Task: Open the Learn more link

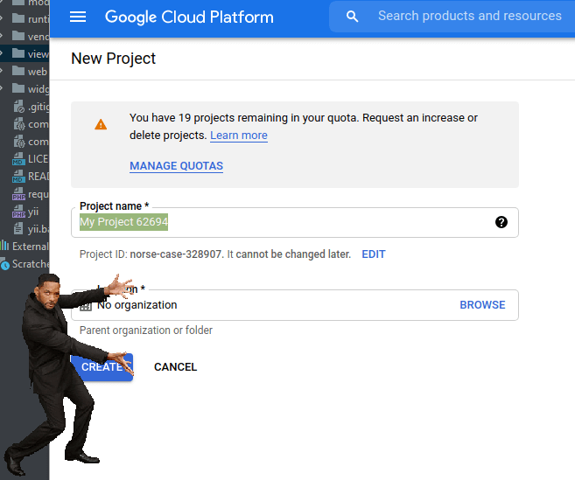Action: click(x=239, y=136)
